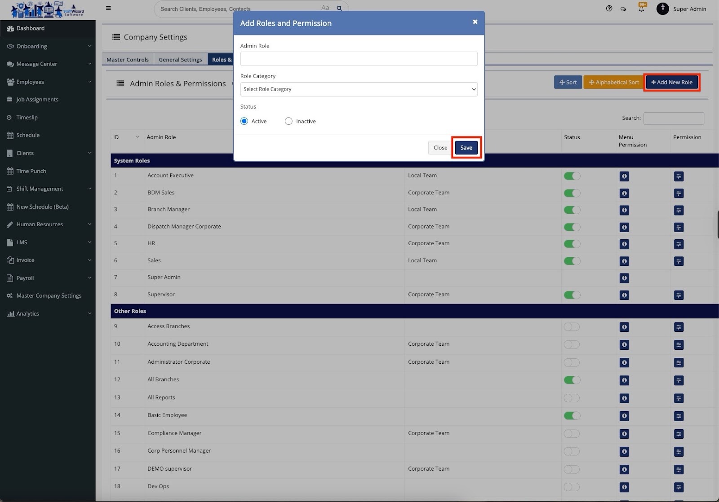Select the Inactive status radio button
This screenshot has height=502, width=719.
click(288, 121)
